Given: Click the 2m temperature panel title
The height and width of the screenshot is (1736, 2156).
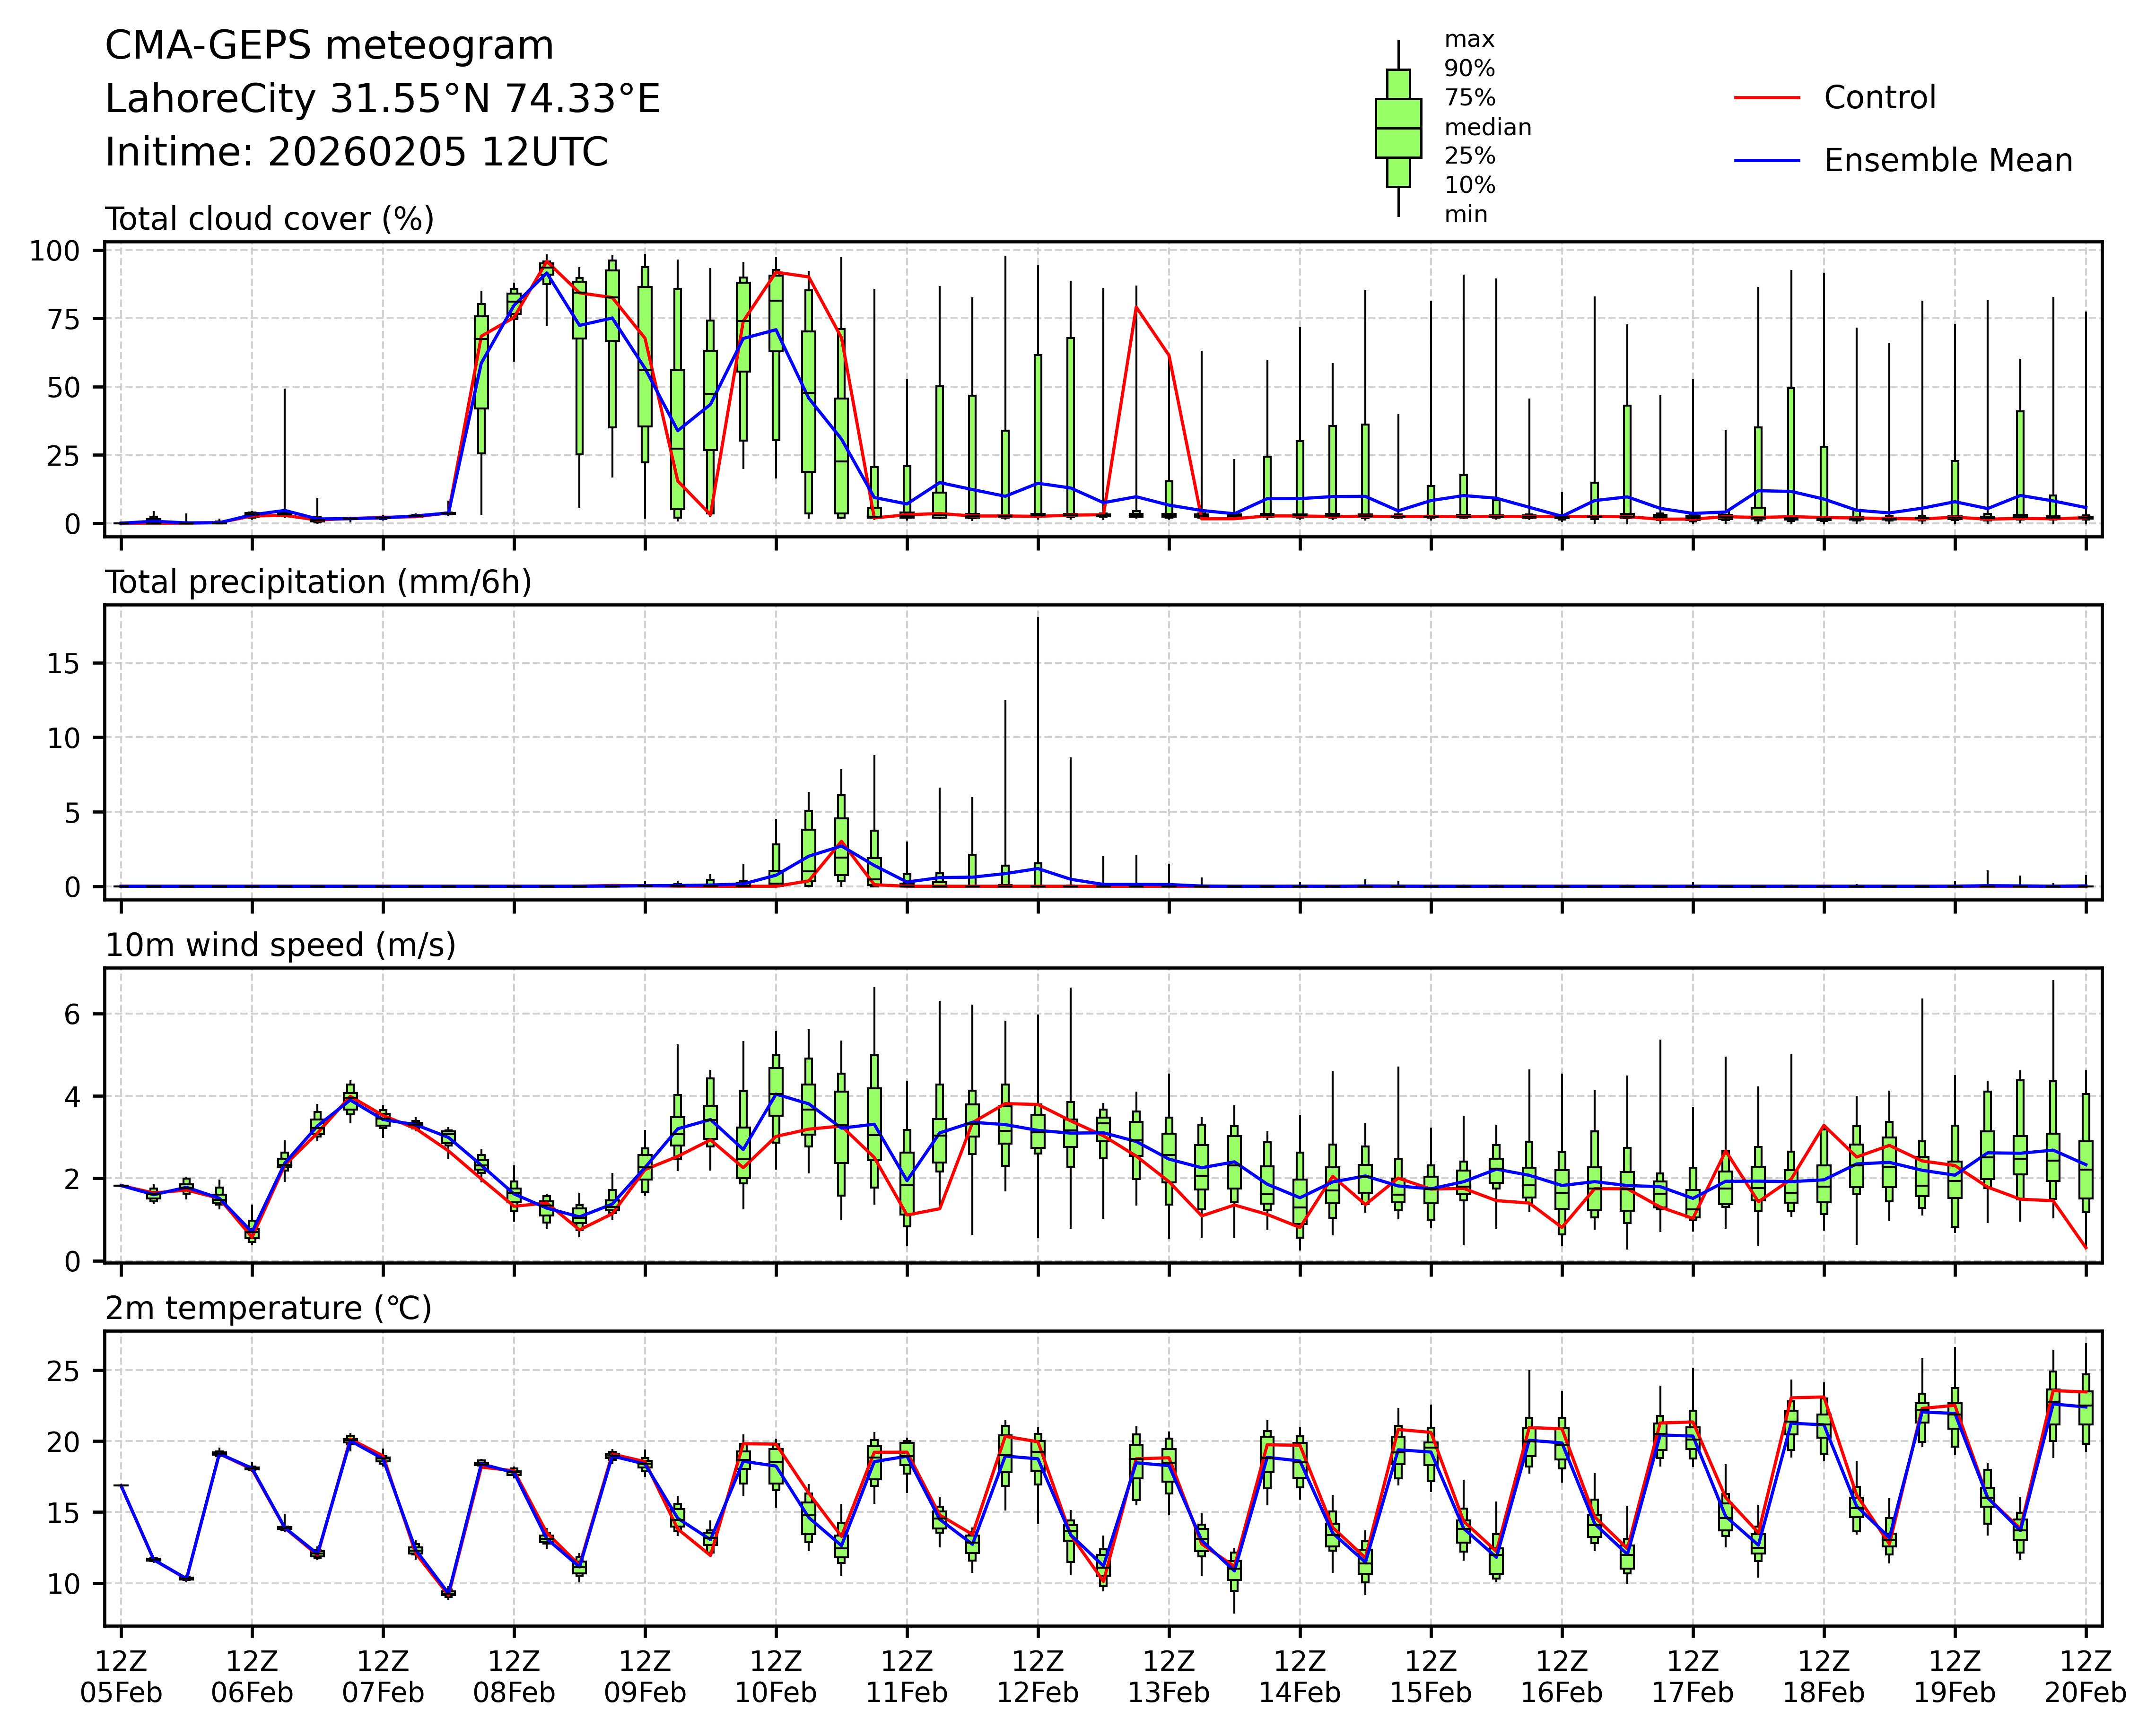Looking at the screenshot, I should (x=268, y=1308).
